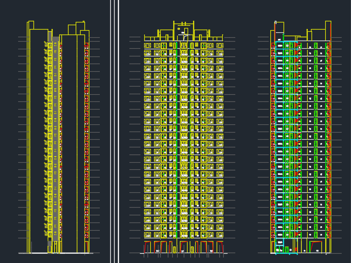351x263 pixels.
Task: Select the red balcony strip on left elevation's right edge
Action: [x=87, y=140]
